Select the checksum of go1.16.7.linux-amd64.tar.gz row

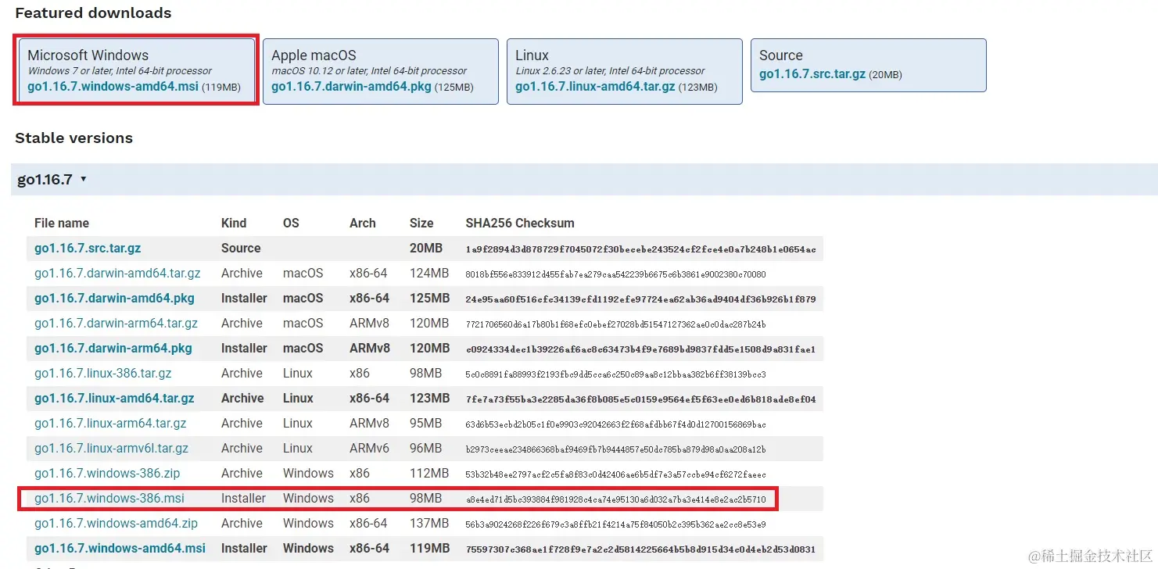click(640, 399)
